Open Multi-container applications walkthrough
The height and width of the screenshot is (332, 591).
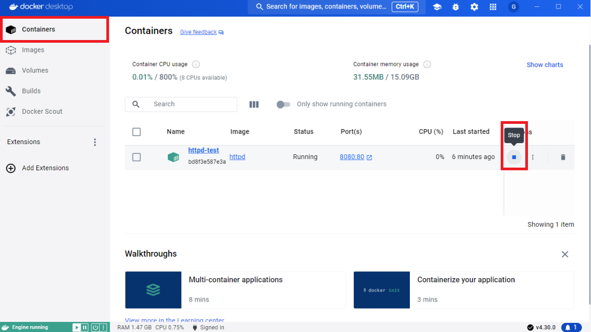point(235,290)
